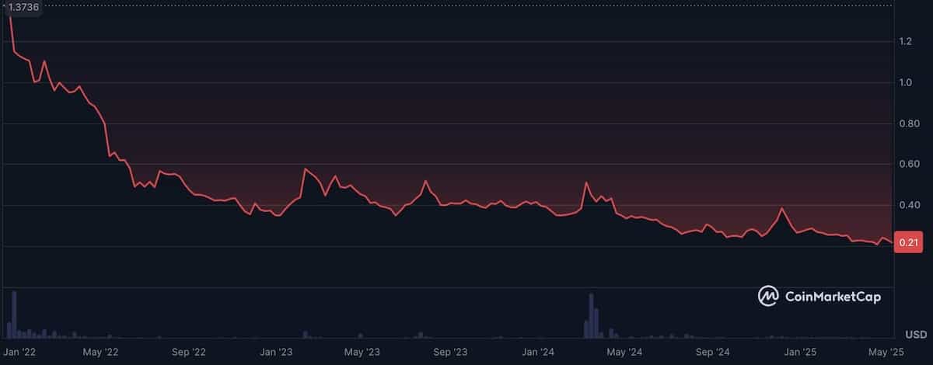
Task: Click the Sep '23 date label
Action: point(449,352)
